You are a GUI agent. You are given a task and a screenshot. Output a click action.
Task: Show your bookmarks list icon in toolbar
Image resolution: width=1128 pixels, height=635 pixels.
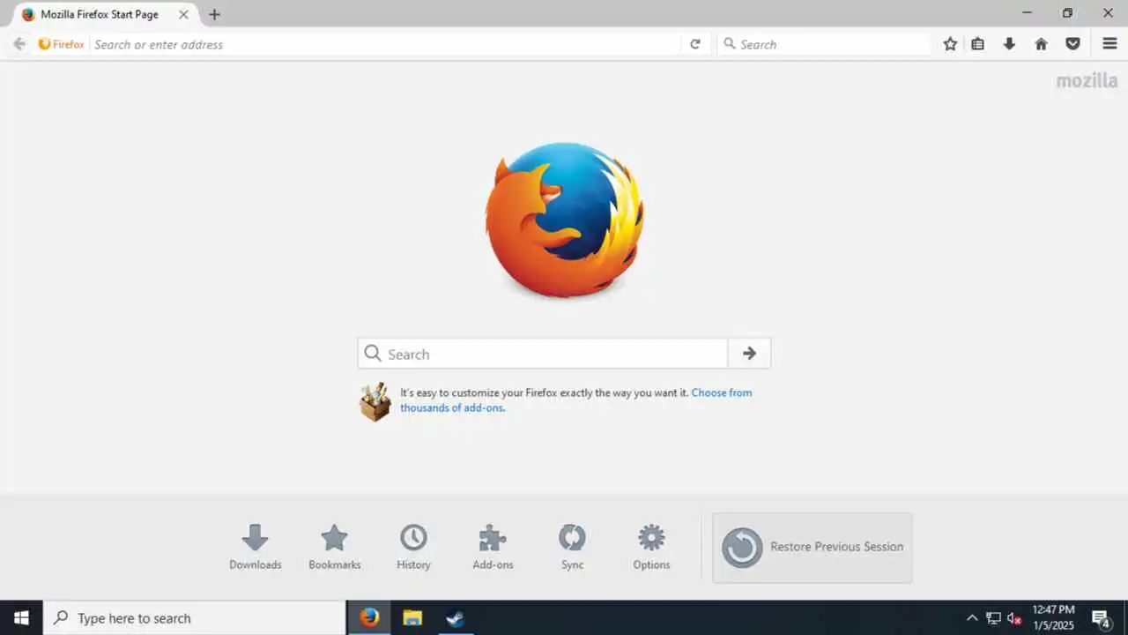pyautogui.click(x=978, y=44)
